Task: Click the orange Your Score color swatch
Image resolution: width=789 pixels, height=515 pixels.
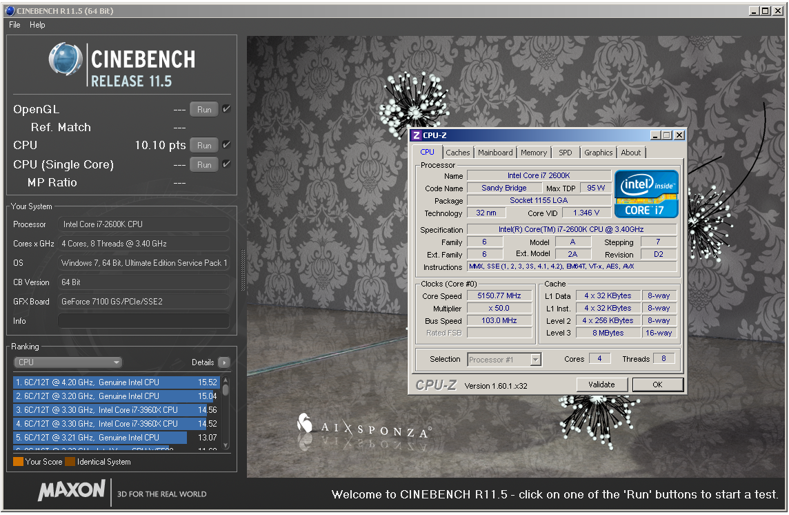Action: click(x=18, y=462)
